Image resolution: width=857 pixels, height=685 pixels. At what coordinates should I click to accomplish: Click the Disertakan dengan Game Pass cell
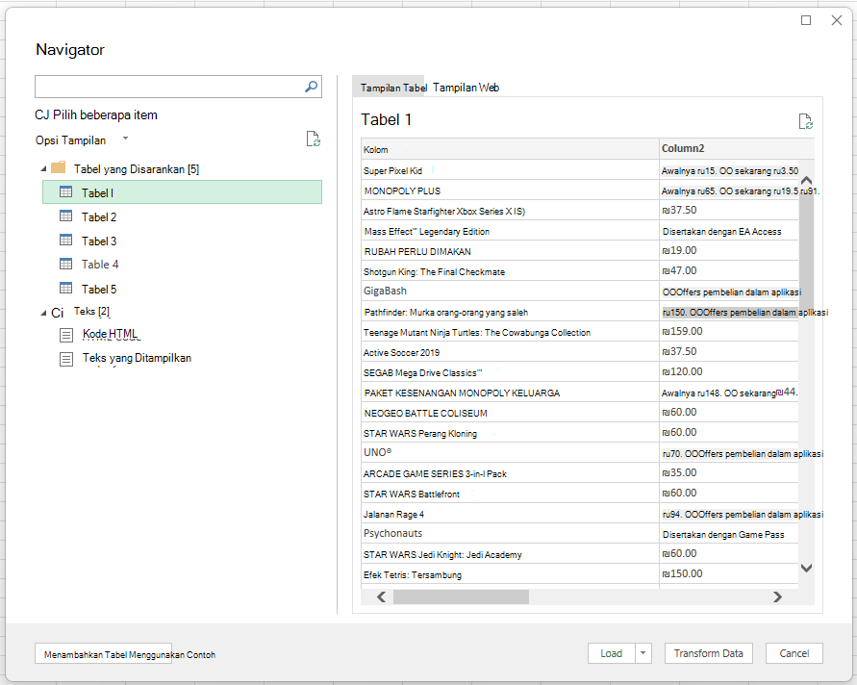pos(729,535)
